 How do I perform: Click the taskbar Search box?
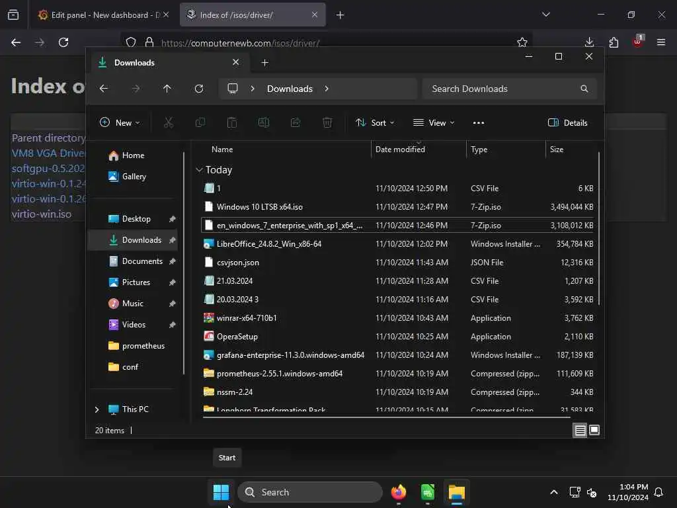coord(310,492)
